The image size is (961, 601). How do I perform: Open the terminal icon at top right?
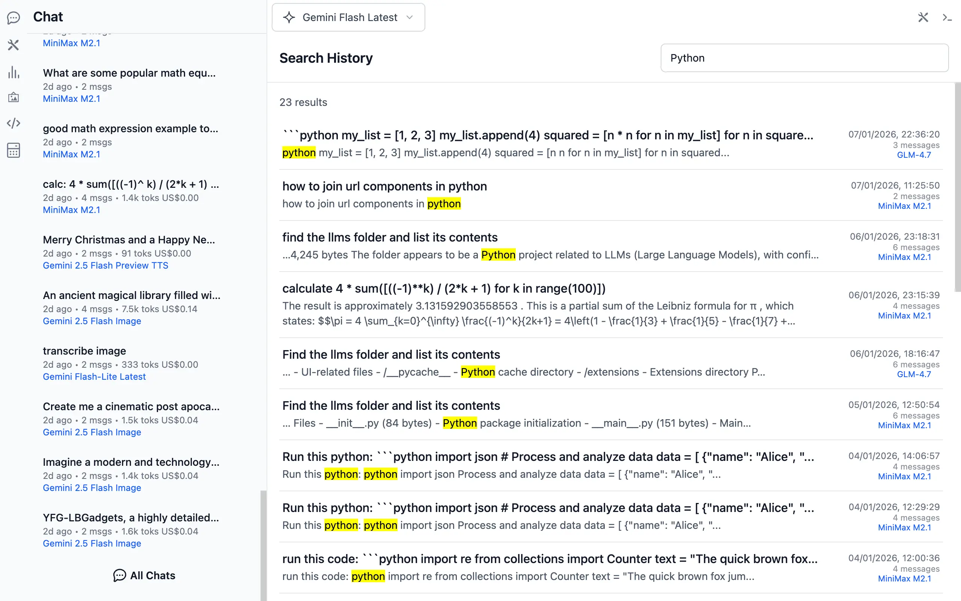click(947, 17)
